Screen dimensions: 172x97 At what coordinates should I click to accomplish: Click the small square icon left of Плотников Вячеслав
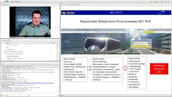tap(1, 52)
